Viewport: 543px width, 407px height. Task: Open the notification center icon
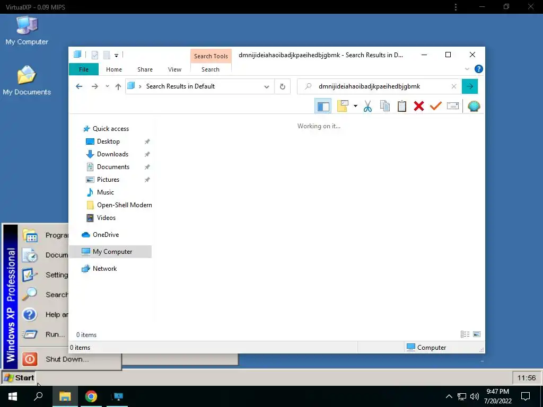[526, 396]
